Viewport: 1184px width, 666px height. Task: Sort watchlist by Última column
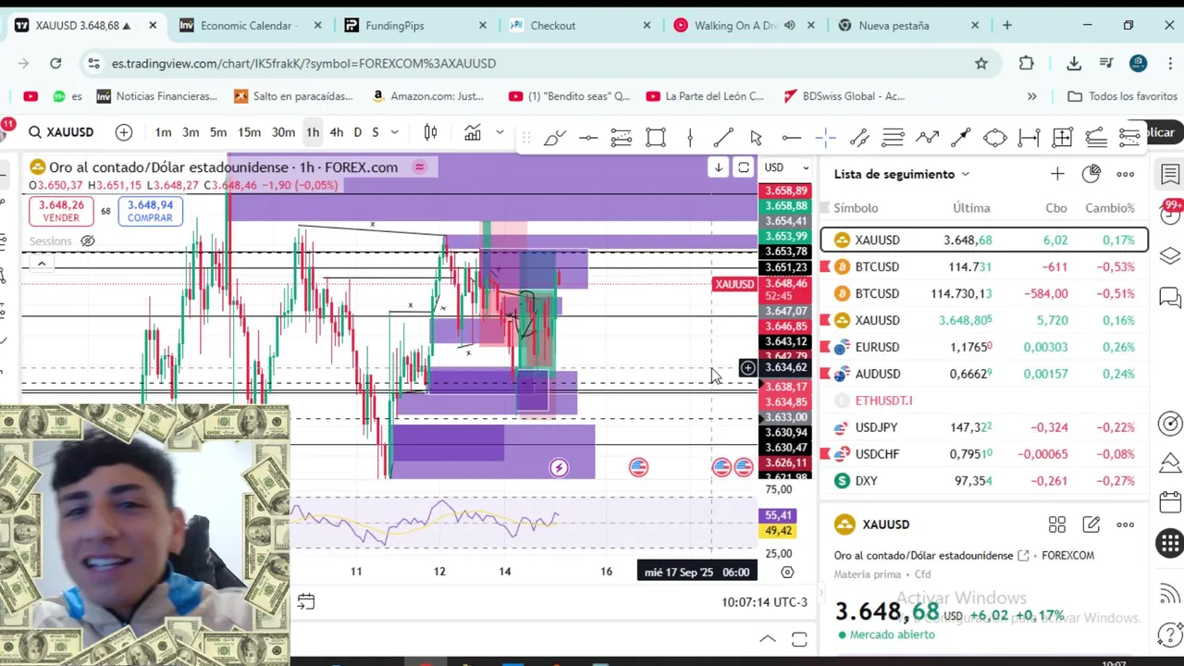pyautogui.click(x=971, y=208)
